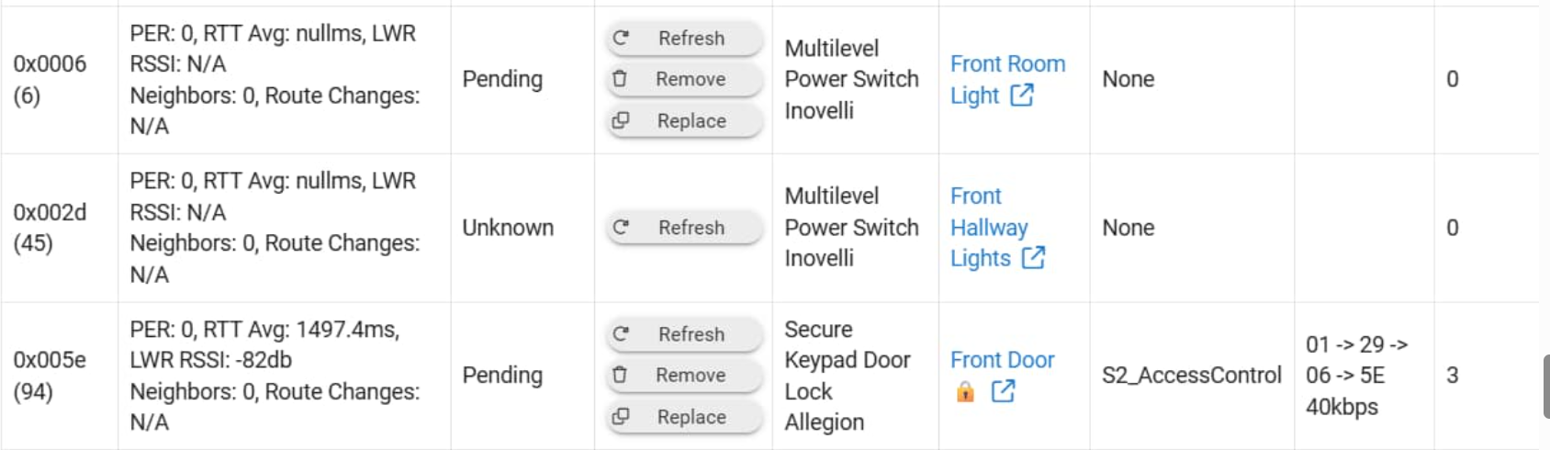Image resolution: width=1550 pixels, height=450 pixels.
Task: Click the padlock icon under Front Door
Action: click(965, 392)
